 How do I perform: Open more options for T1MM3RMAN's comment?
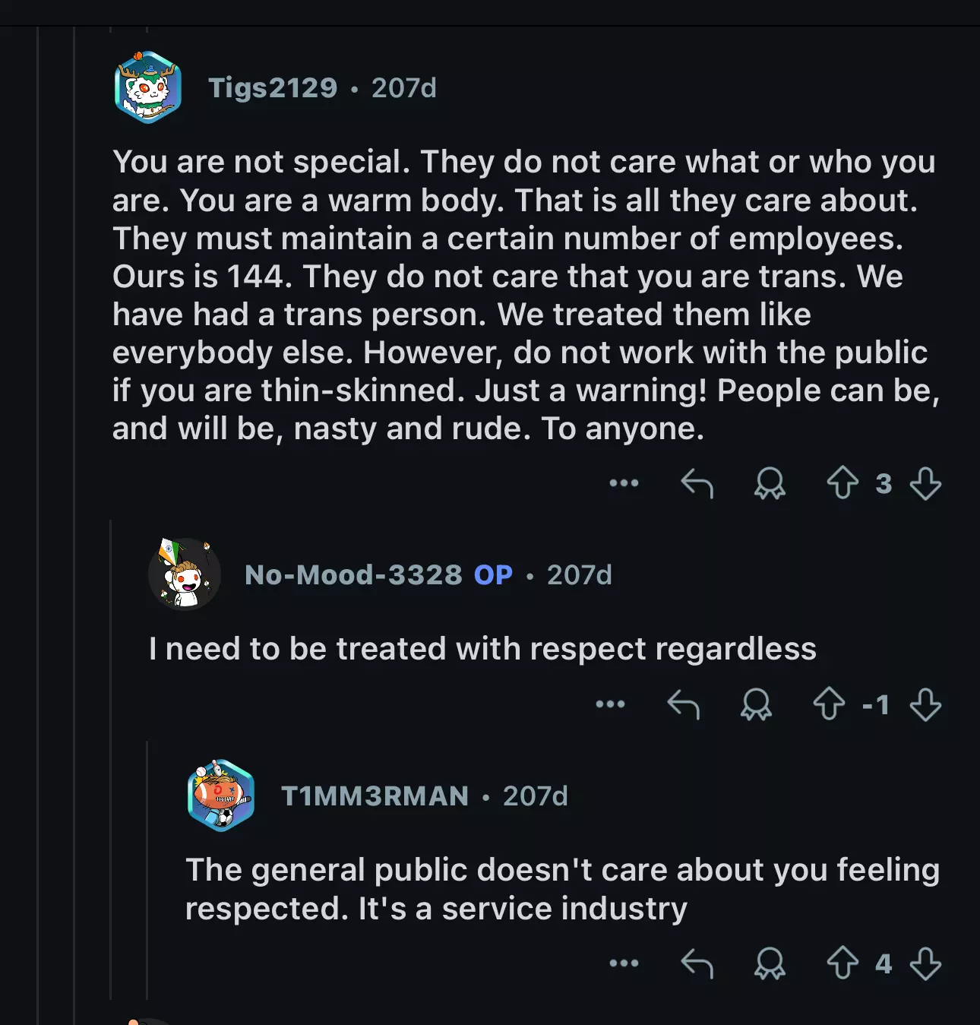pyautogui.click(x=624, y=963)
